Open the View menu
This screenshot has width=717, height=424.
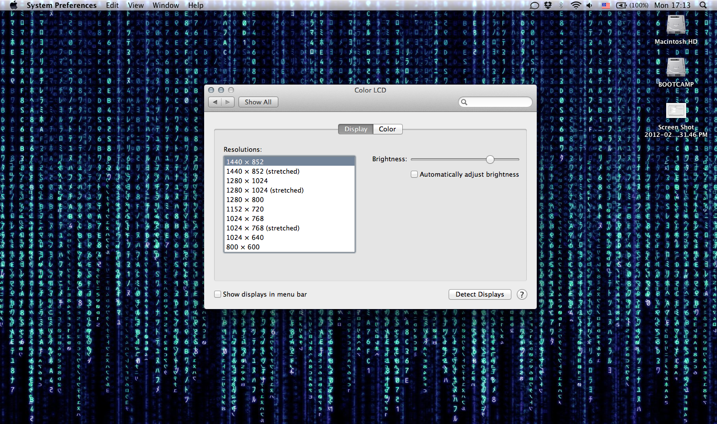click(135, 5)
